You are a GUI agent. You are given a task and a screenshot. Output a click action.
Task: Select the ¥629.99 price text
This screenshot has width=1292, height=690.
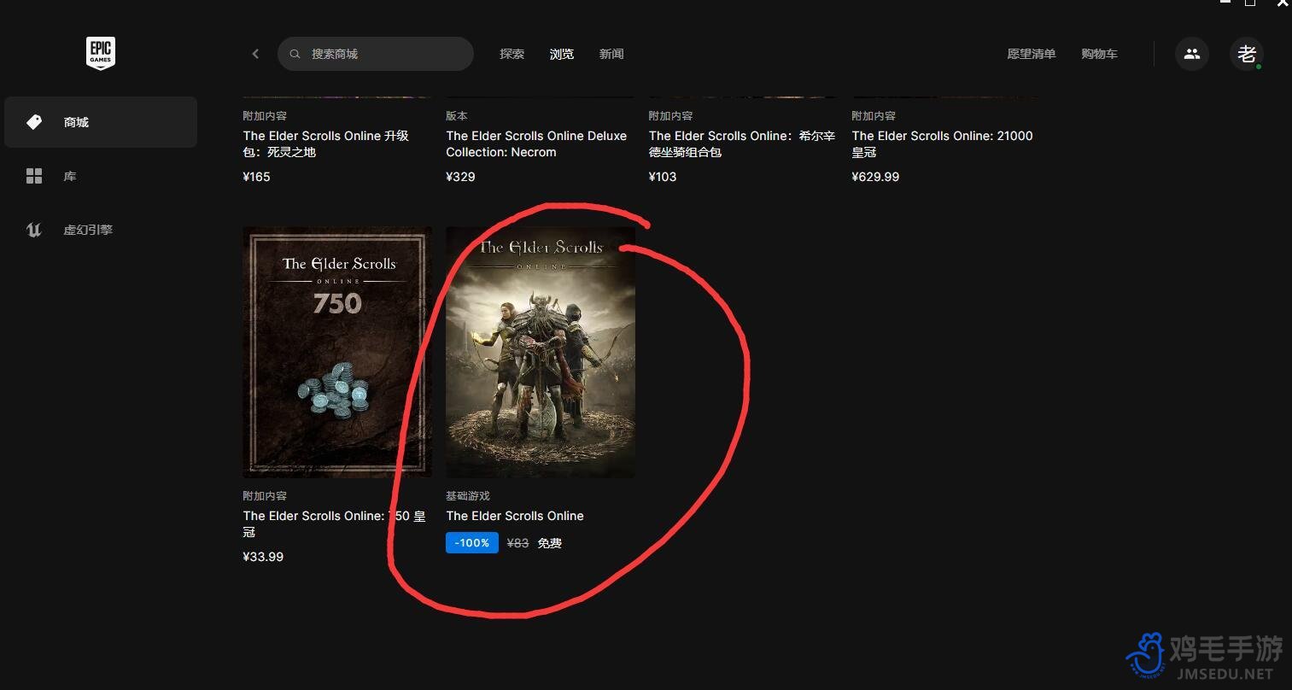click(x=875, y=177)
